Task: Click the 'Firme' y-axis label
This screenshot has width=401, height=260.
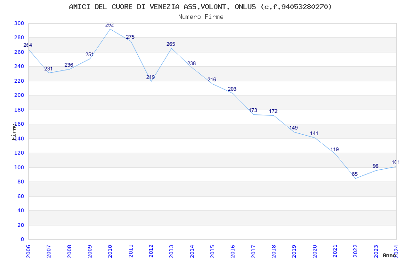Action: click(14, 132)
